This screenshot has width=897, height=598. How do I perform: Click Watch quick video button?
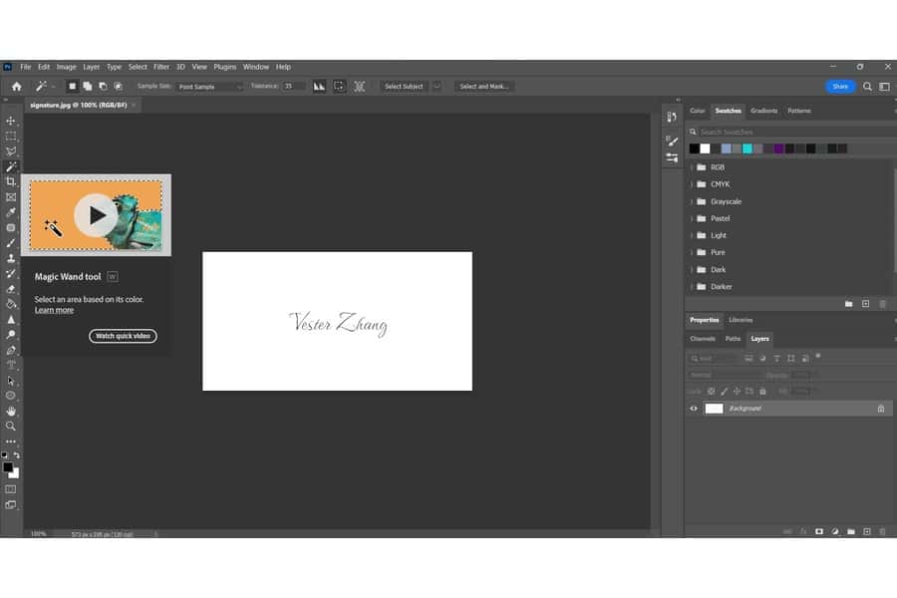tap(123, 336)
